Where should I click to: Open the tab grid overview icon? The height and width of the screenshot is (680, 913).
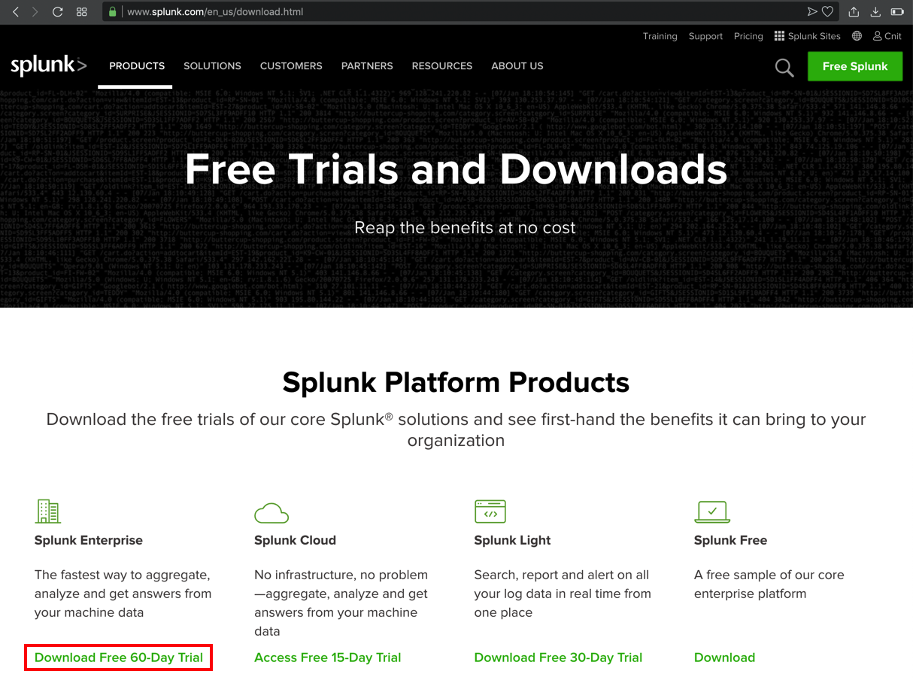82,12
